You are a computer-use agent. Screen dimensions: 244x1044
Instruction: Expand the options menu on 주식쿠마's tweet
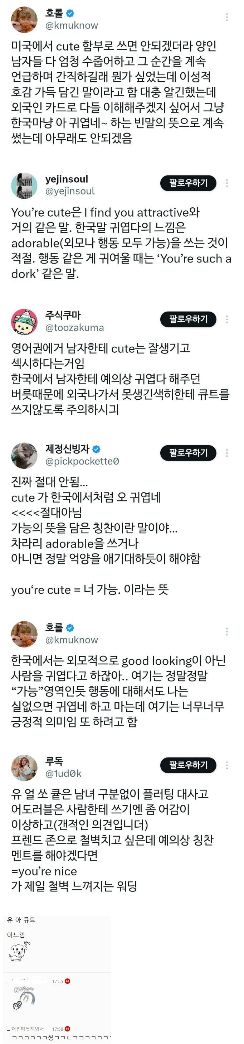coord(227,319)
